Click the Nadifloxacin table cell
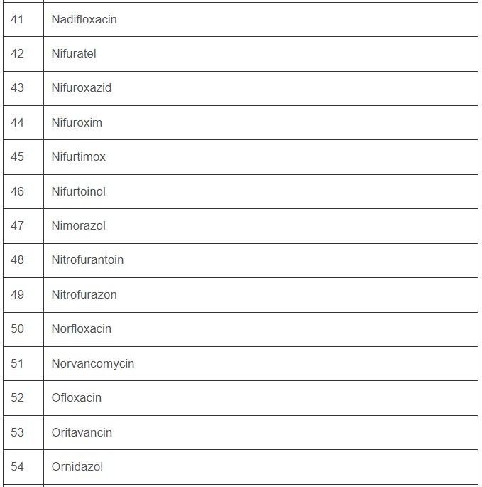Image resolution: width=482 pixels, height=487 pixels. [x=84, y=19]
